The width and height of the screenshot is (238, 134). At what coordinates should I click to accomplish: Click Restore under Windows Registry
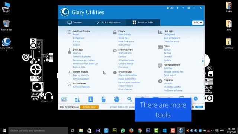click(x=77, y=45)
